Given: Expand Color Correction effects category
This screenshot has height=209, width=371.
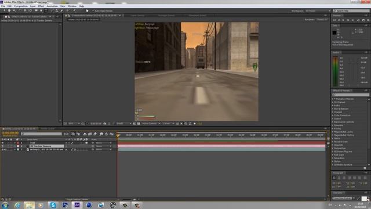Looking at the screenshot, I should (333, 116).
